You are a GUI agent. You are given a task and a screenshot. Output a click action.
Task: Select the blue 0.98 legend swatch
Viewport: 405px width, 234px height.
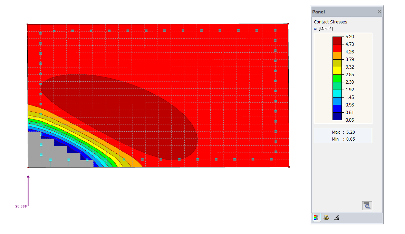(x=337, y=109)
